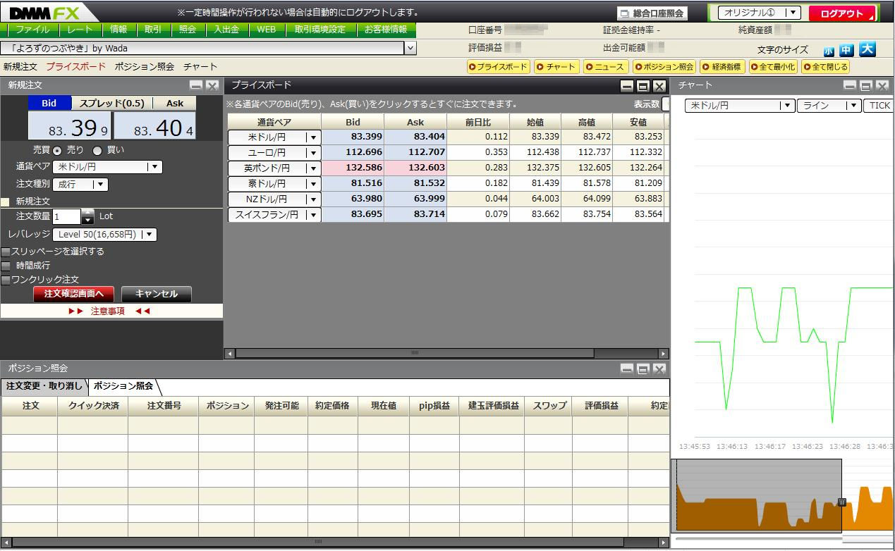
Task: Click the 注文数量 Lot input field
Action: coord(67,216)
